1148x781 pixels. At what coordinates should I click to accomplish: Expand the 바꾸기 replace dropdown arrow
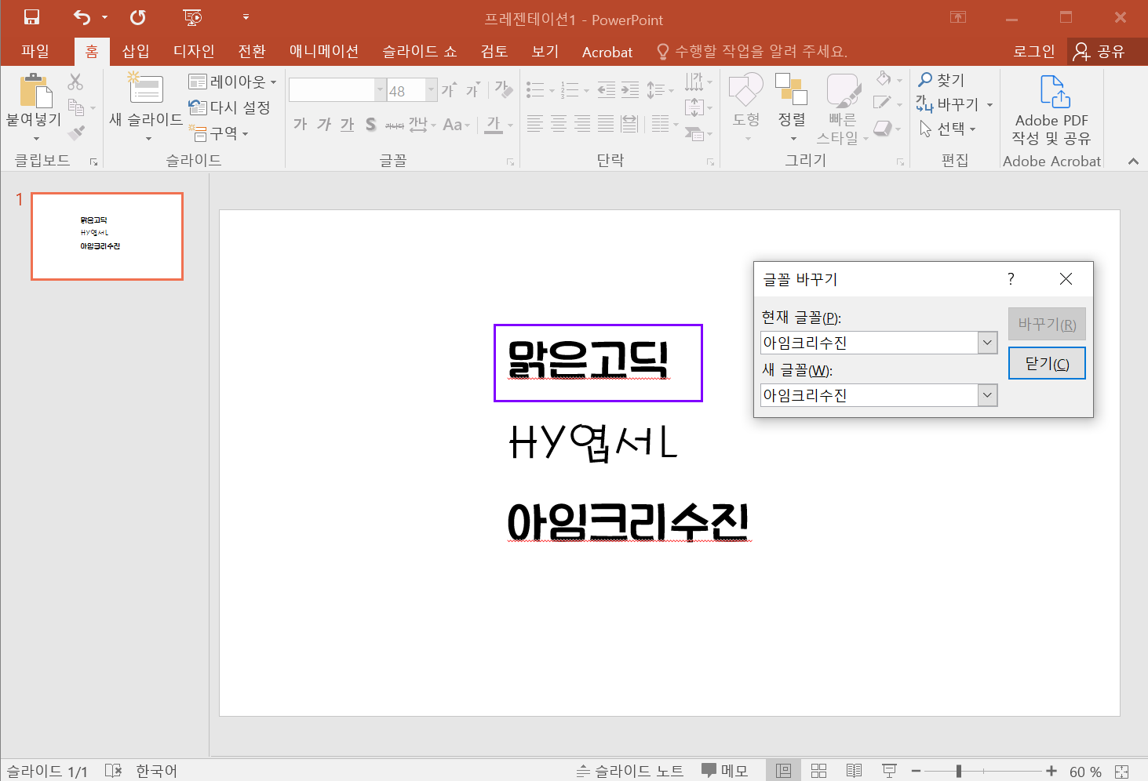pyautogui.click(x=989, y=104)
